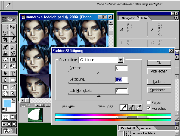Click the Farbton slider handle
This screenshot has width=180, height=136.
pos(99,72)
